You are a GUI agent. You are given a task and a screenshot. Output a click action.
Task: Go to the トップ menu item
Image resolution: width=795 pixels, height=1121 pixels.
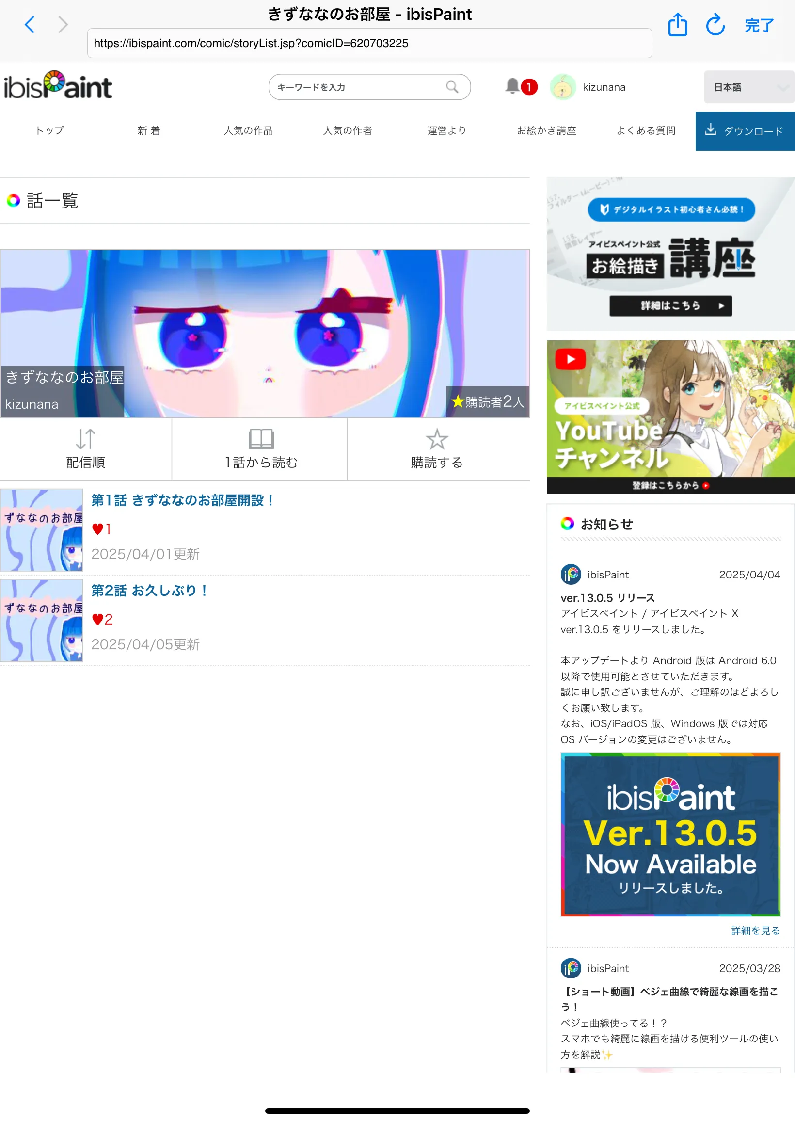tap(49, 131)
